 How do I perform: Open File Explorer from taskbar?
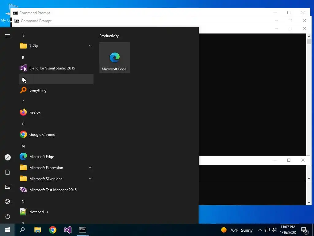click(x=37, y=230)
